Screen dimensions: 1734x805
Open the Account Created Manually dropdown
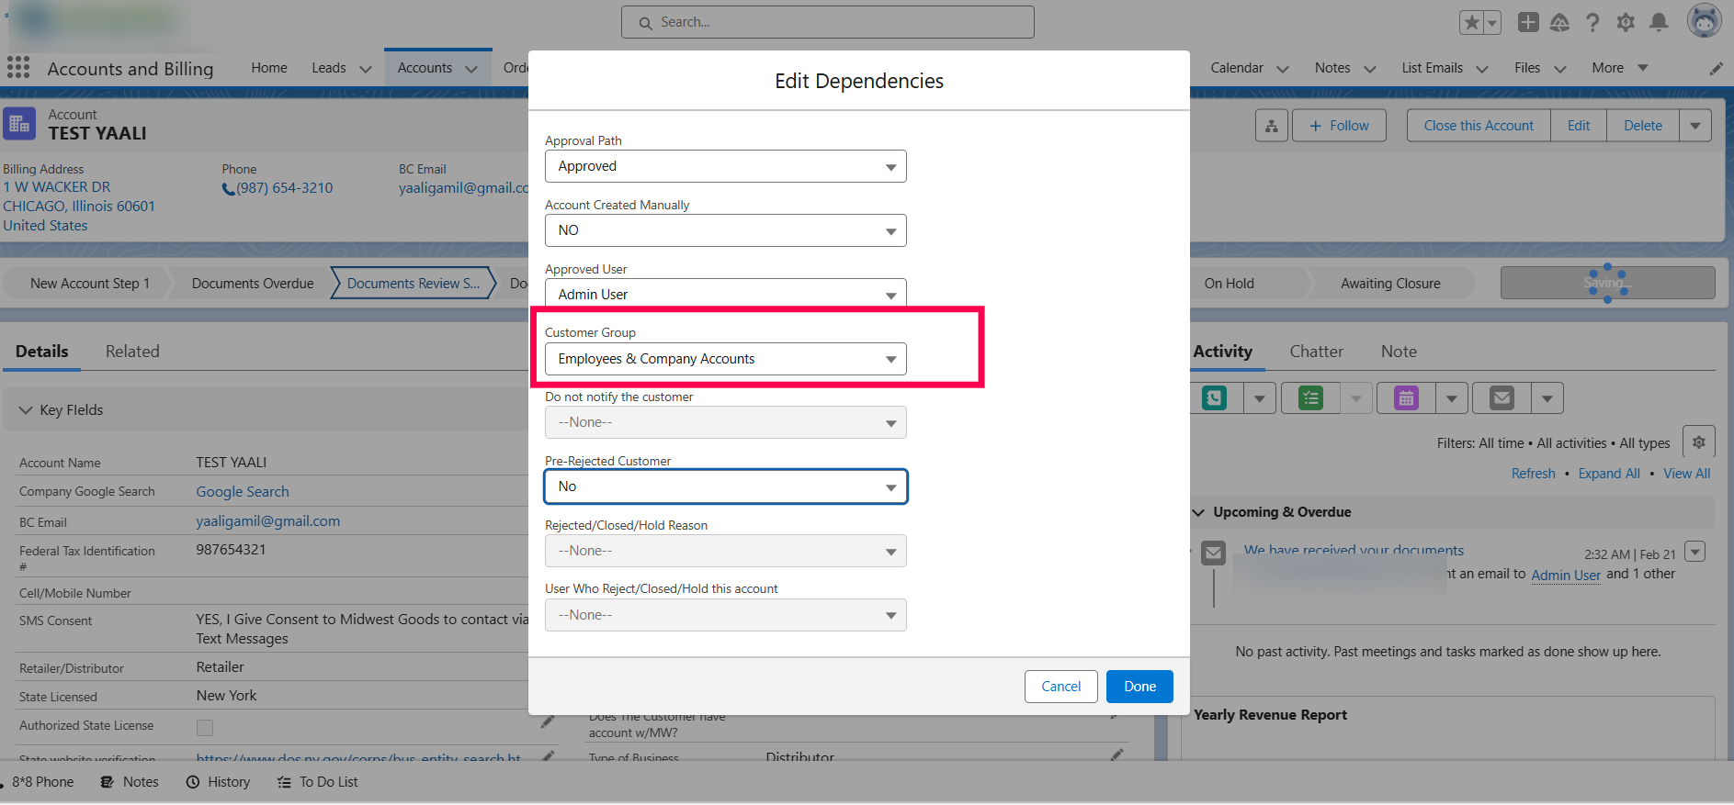pyautogui.click(x=726, y=230)
